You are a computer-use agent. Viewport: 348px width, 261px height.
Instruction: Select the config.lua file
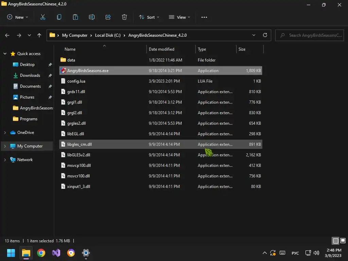click(x=161, y=81)
